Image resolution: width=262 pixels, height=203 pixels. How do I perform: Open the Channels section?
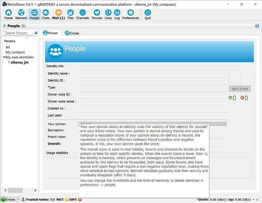pos(83,15)
